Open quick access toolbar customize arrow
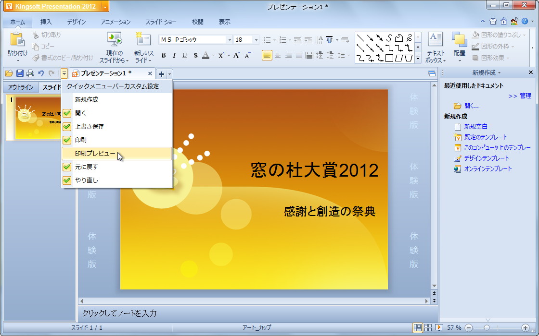 [x=64, y=73]
